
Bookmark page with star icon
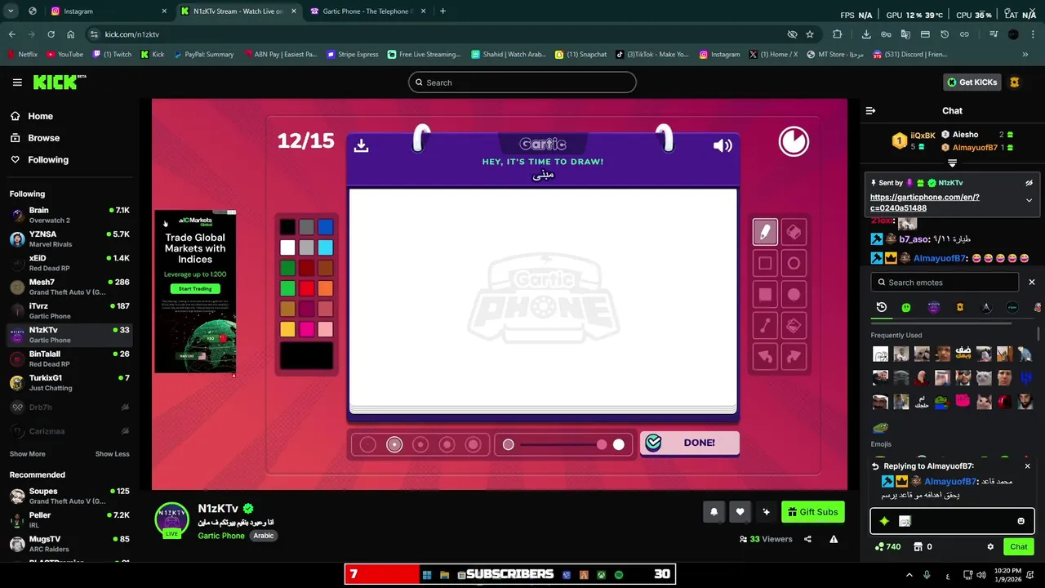pos(810,34)
